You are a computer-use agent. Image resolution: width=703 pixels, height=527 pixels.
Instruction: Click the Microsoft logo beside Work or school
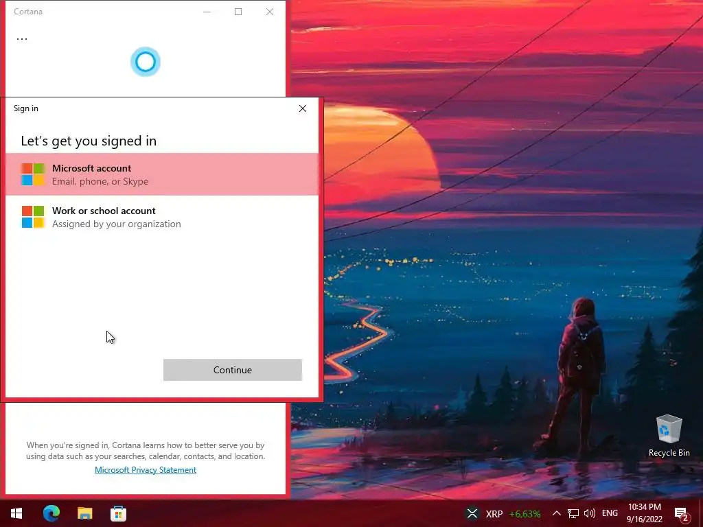pyautogui.click(x=33, y=217)
